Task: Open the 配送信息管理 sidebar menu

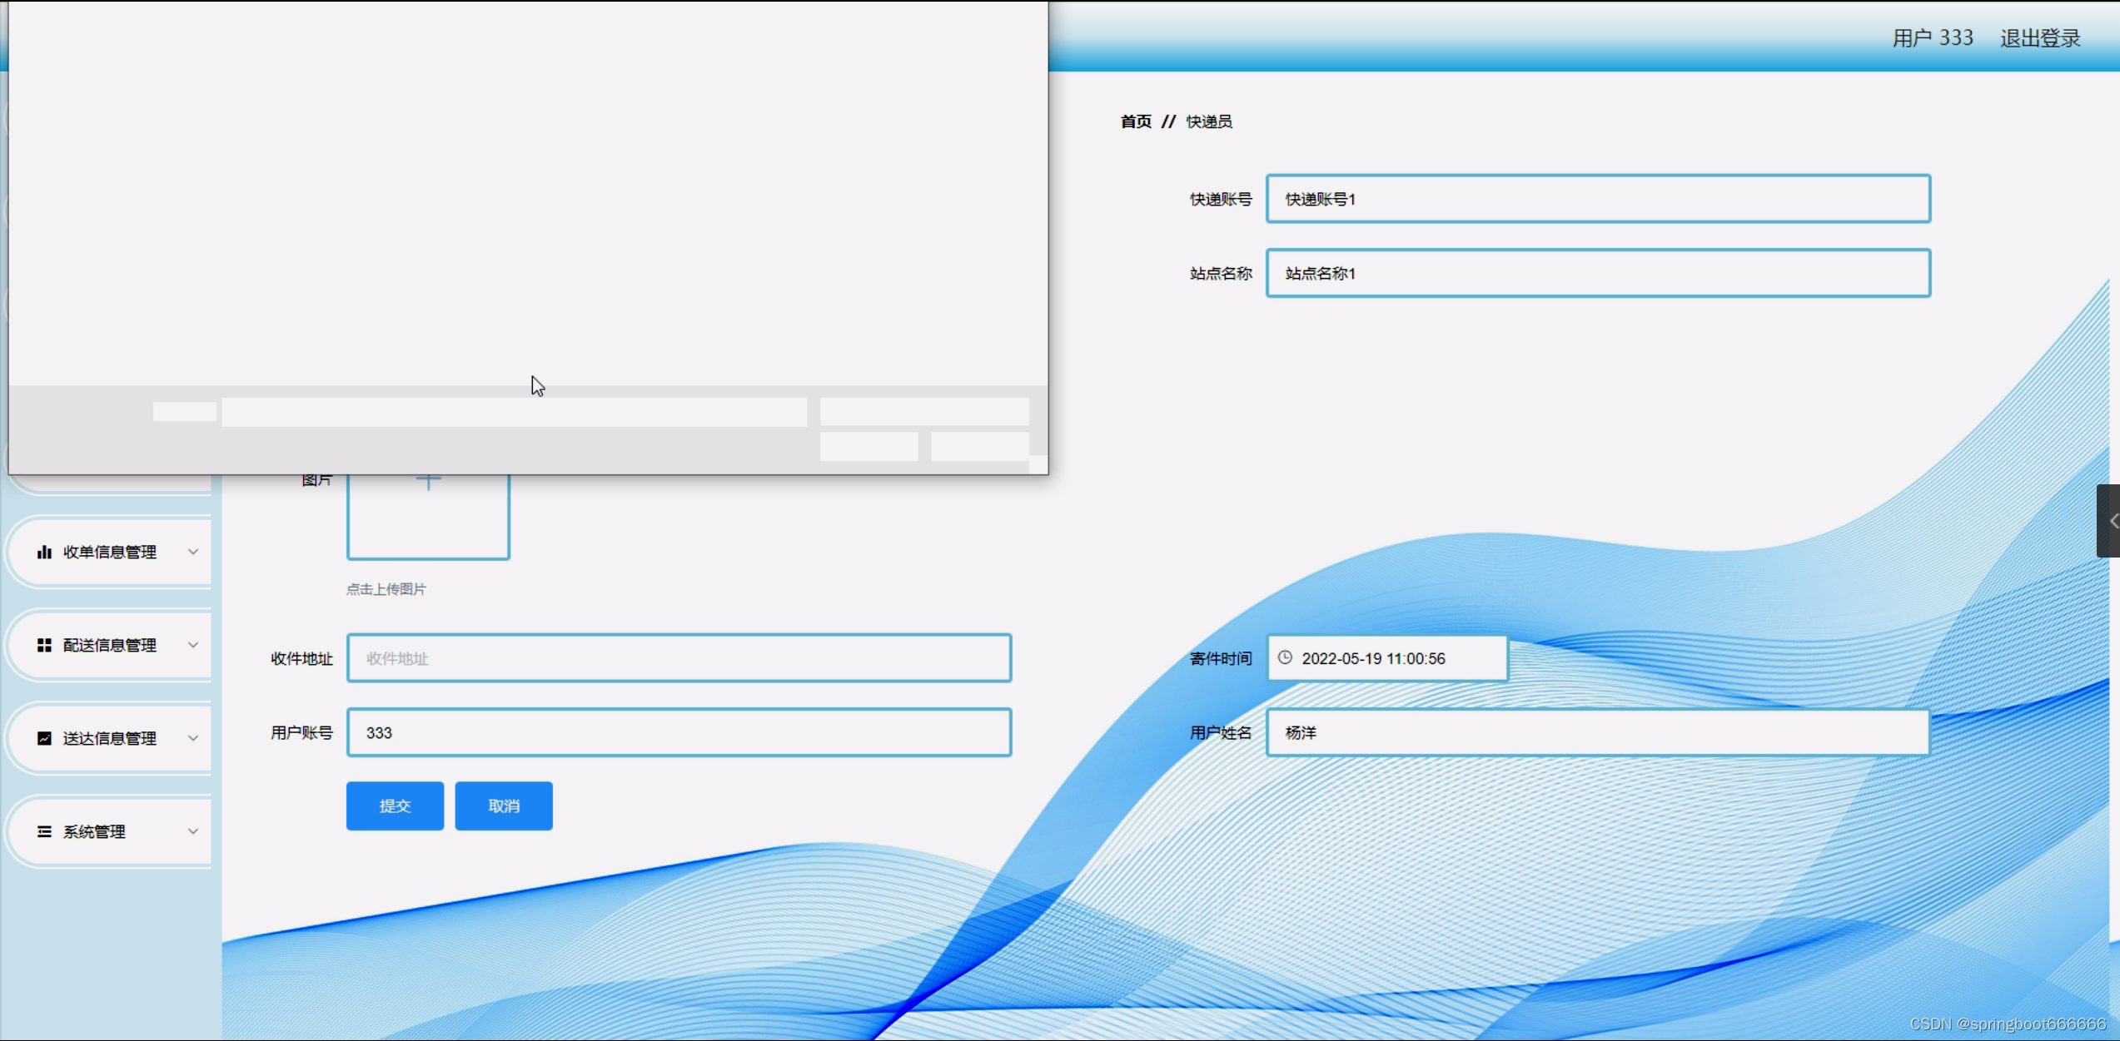Action: [109, 646]
